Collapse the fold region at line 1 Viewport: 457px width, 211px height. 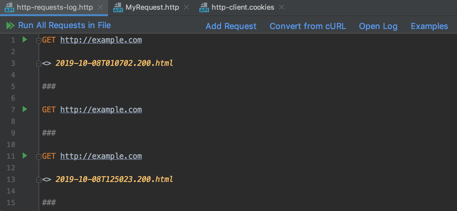[x=39, y=41]
